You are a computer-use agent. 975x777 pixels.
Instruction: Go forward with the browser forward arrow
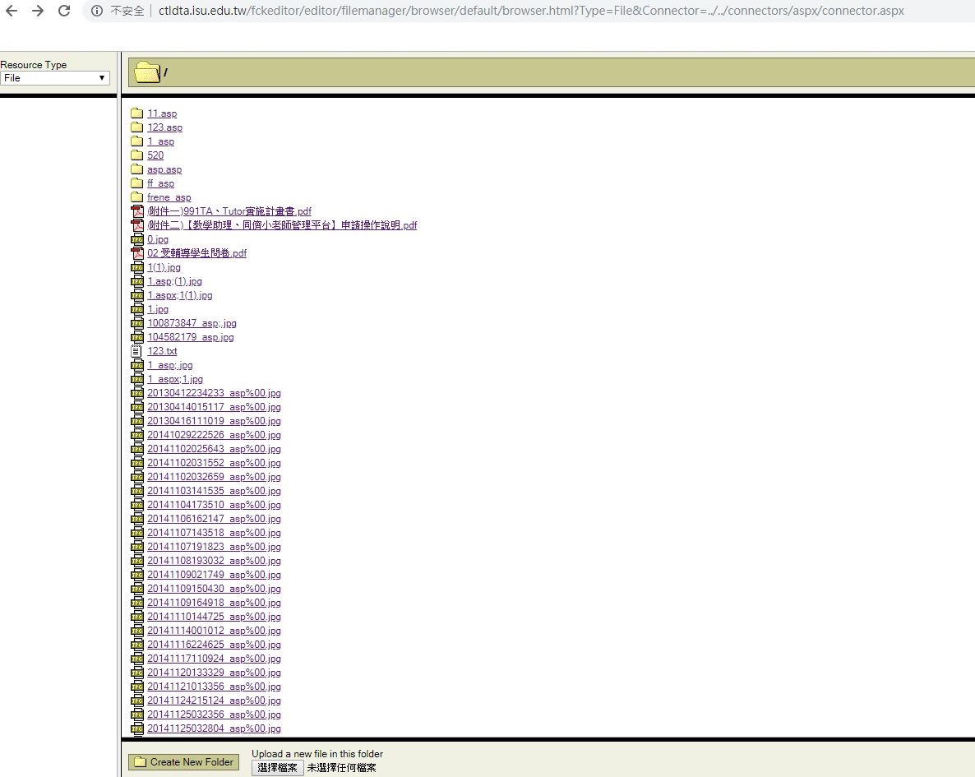pyautogui.click(x=37, y=11)
